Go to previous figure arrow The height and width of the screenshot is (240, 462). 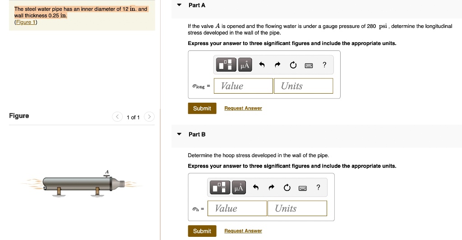pyautogui.click(x=117, y=117)
